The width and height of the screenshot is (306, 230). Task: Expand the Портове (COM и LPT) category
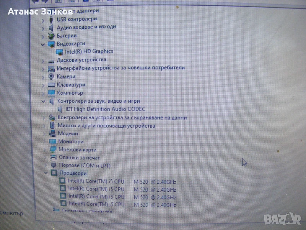pyautogui.click(x=46, y=165)
